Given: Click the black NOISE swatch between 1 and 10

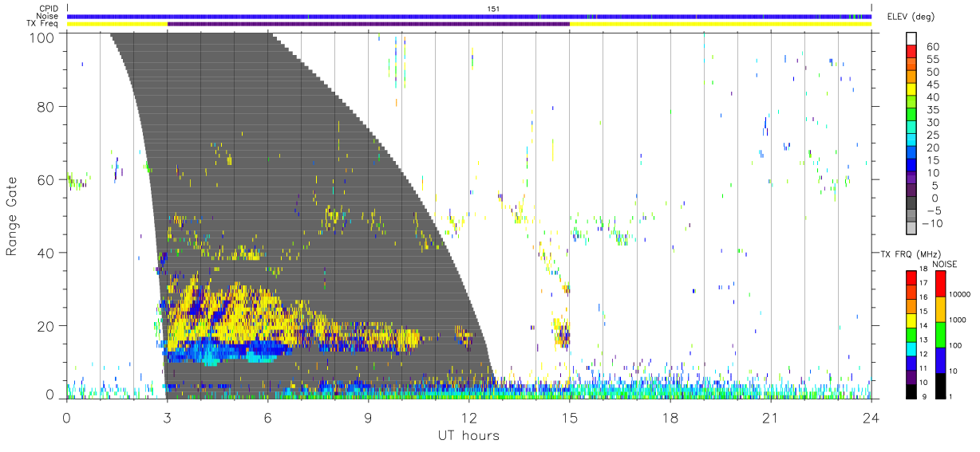Looking at the screenshot, I should coord(940,385).
